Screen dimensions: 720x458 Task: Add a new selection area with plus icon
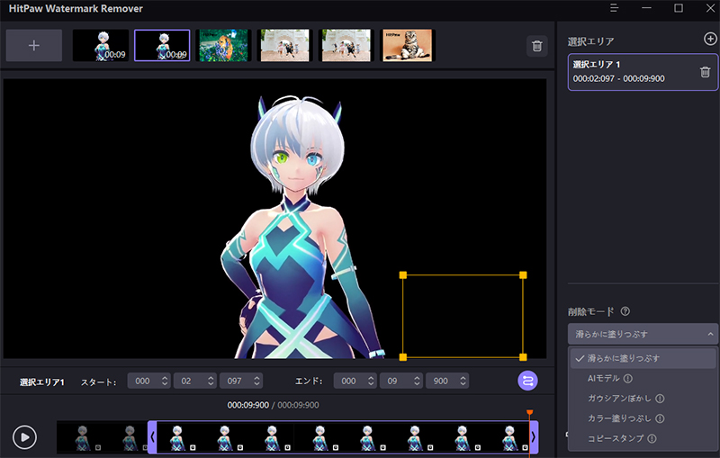[710, 39]
